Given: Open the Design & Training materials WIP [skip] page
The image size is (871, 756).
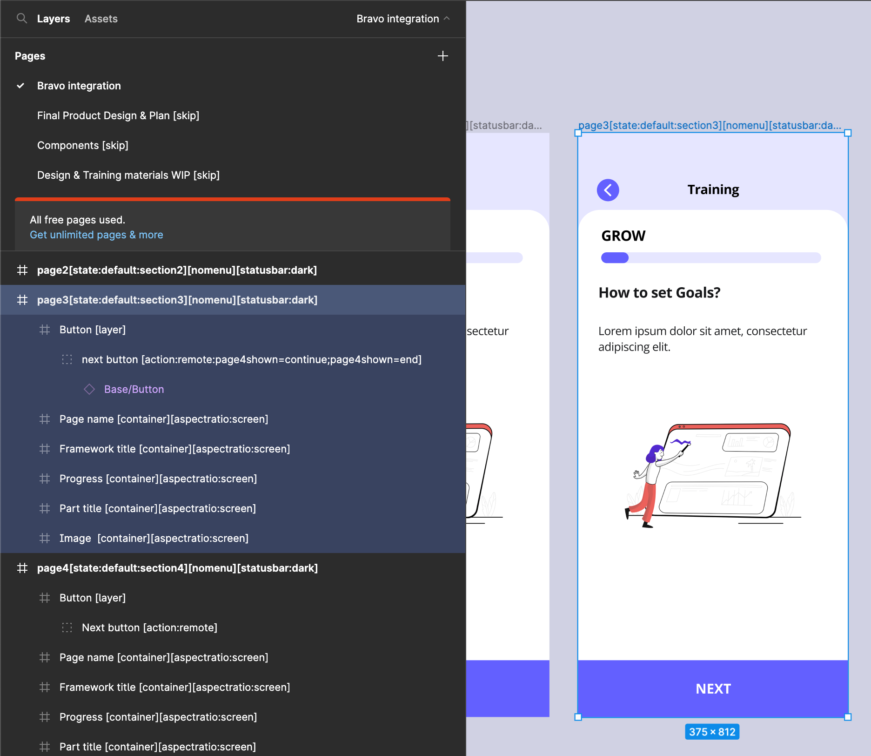Looking at the screenshot, I should (x=233, y=175).
